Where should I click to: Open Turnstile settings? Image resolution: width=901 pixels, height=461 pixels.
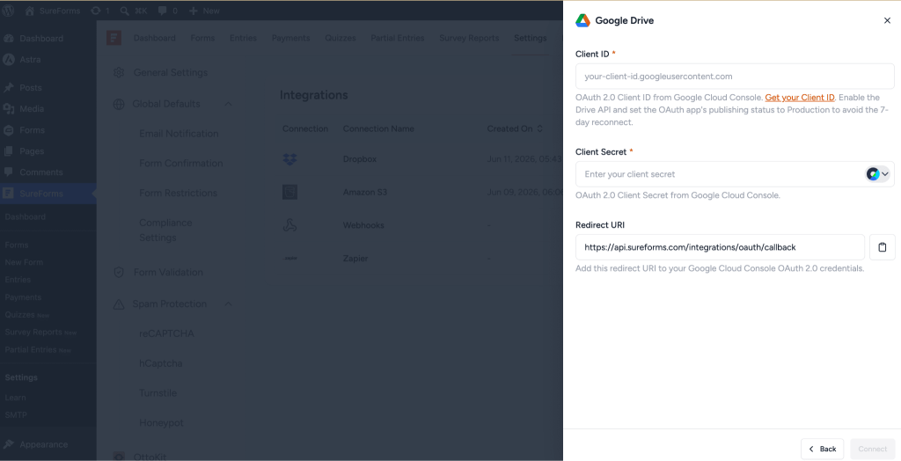coord(158,393)
